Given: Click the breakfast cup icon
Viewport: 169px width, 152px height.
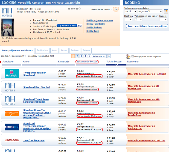Looking at the screenshot, I should pyautogui.click(x=128, y=56).
